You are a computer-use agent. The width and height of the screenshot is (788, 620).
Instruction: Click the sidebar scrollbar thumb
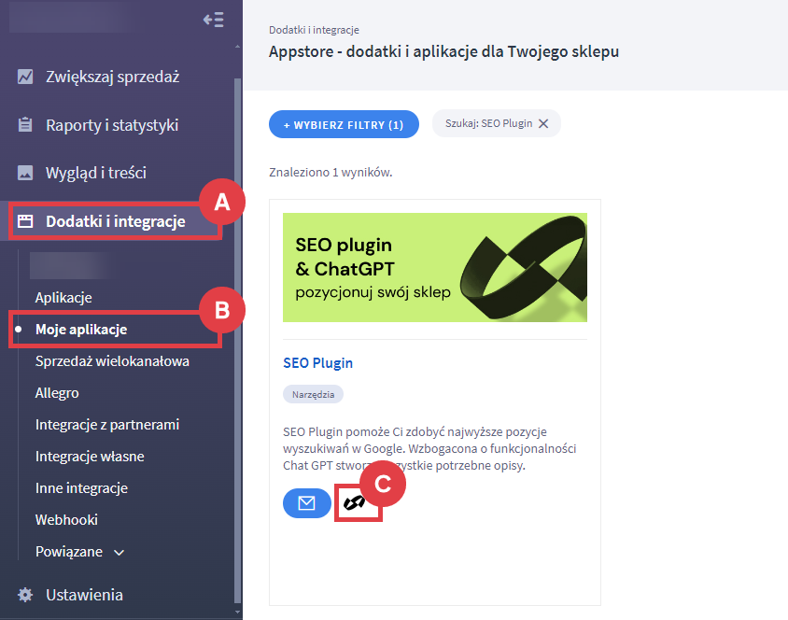(238, 341)
